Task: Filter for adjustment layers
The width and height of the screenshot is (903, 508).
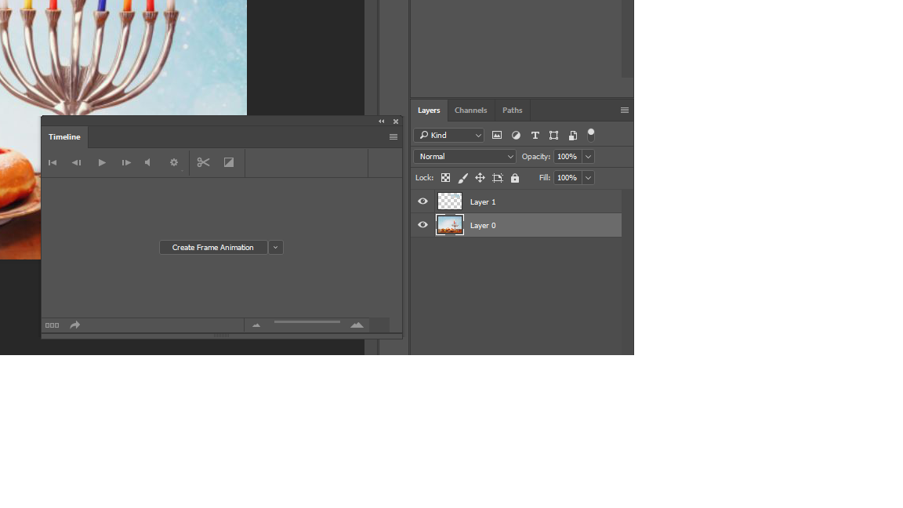Action: [x=516, y=136]
